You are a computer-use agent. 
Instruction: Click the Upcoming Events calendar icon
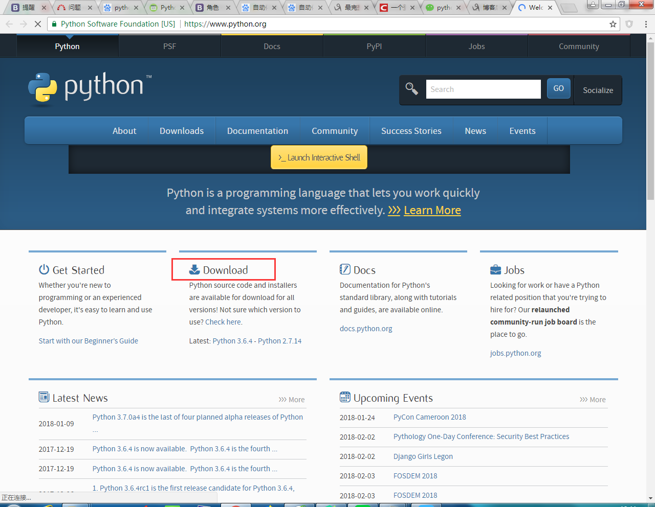pos(345,397)
